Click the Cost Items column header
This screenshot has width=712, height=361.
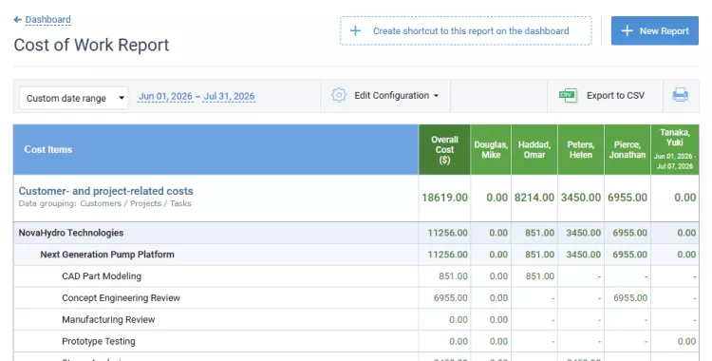(x=215, y=149)
